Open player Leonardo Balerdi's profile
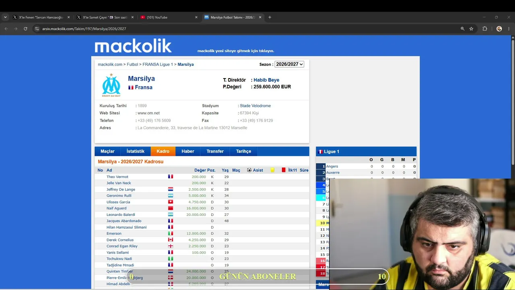This screenshot has width=515, height=290. click(x=121, y=215)
